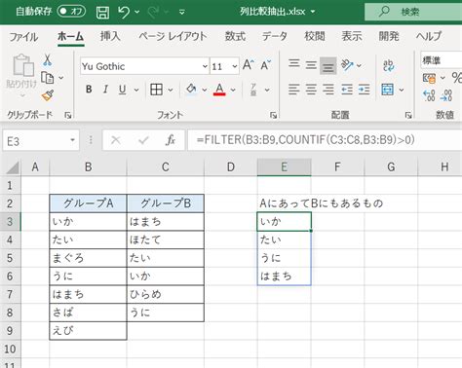Toggle Underline formatting
The height and width of the screenshot is (368, 462).
click(122, 90)
